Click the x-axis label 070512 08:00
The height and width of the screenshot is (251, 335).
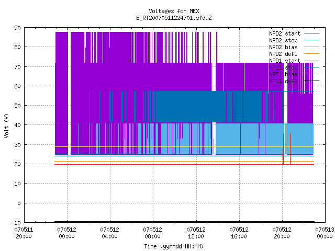(152, 233)
